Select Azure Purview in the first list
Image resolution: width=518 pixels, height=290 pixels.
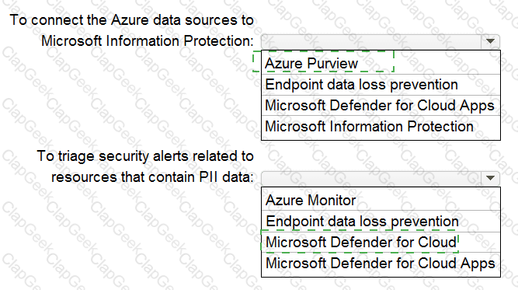click(x=381, y=63)
